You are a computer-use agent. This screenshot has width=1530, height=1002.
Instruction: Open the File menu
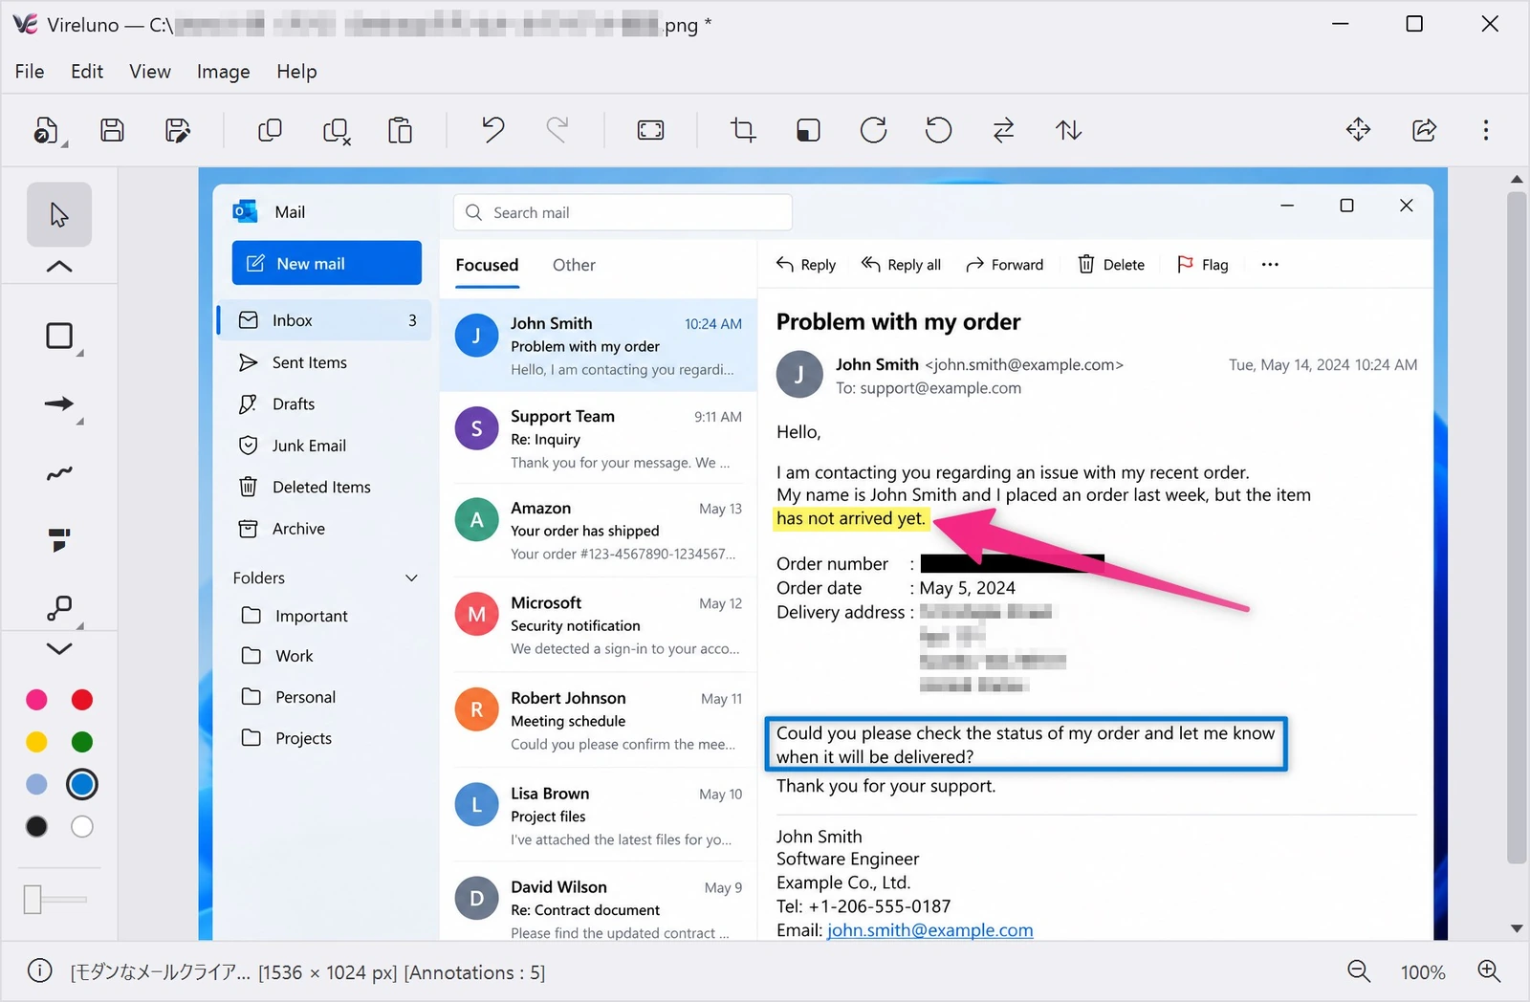pyautogui.click(x=30, y=72)
